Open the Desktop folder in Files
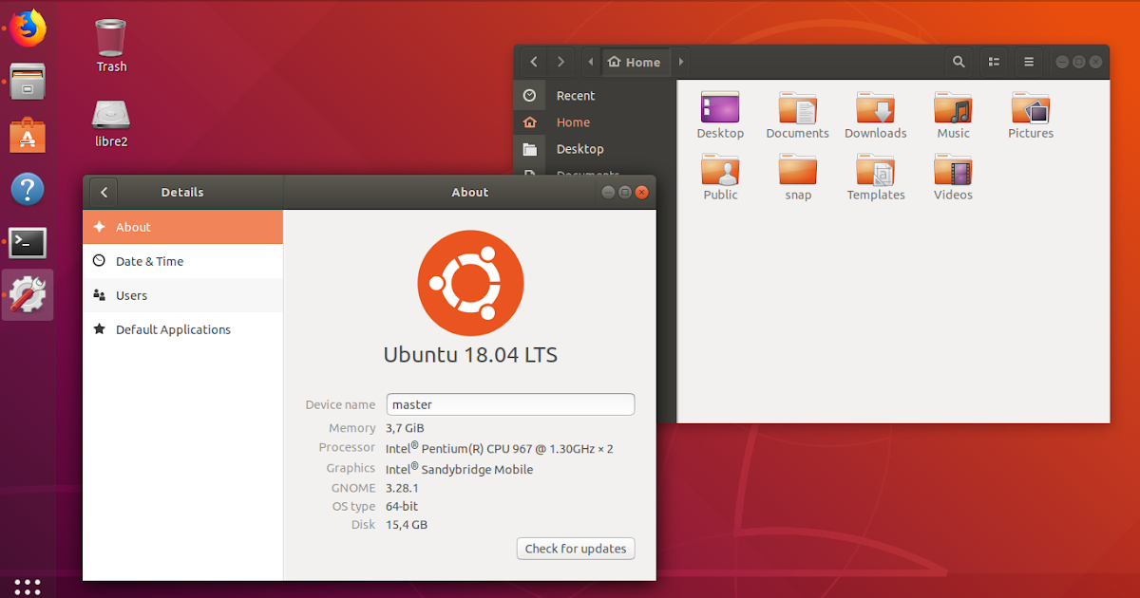Screen dimensions: 1140x598 720,116
